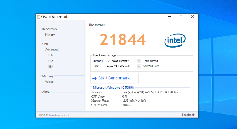The height and width of the screenshot is (129, 237).
Task: Click the 'Processor' label
Action: pos(97,92)
